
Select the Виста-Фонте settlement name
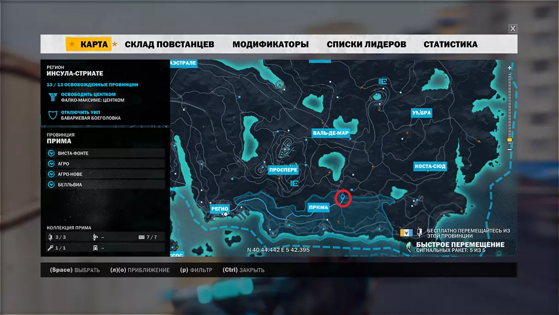coord(73,153)
